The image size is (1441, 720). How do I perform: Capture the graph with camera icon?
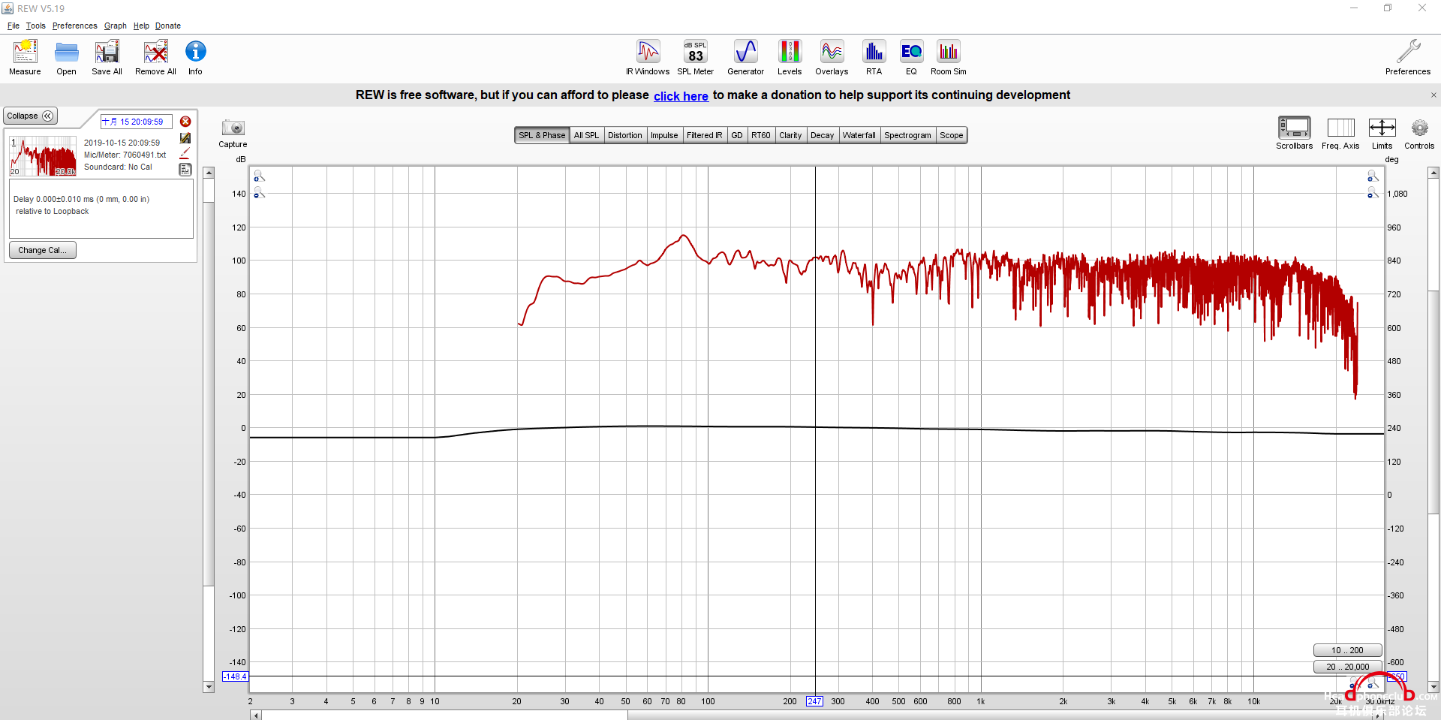233,128
